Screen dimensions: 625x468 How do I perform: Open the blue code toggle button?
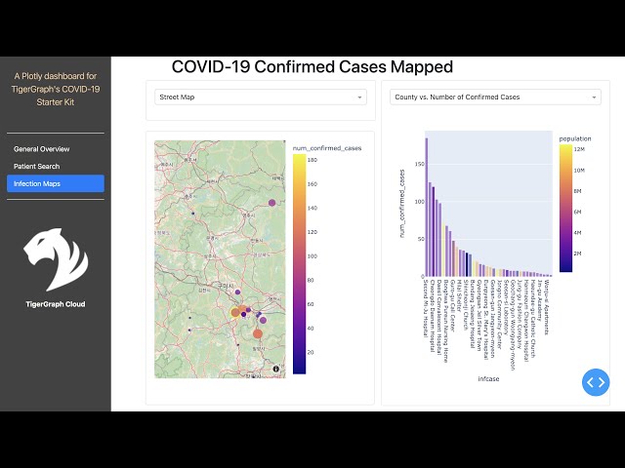(596, 382)
